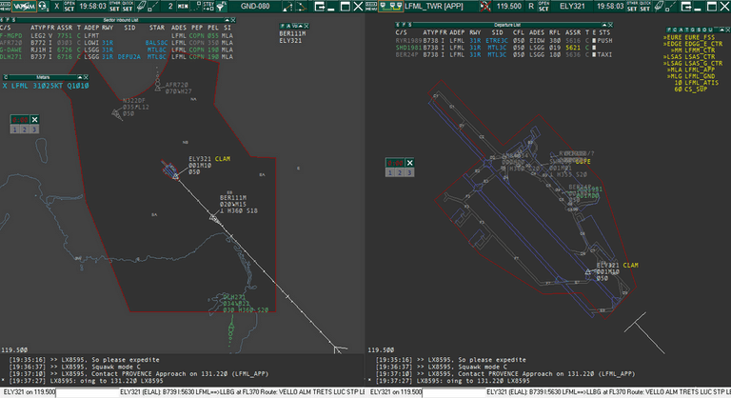Toggle the clearance flag box for SHD1981
Image resolution: width=731 pixels, height=398 pixels.
[593, 49]
